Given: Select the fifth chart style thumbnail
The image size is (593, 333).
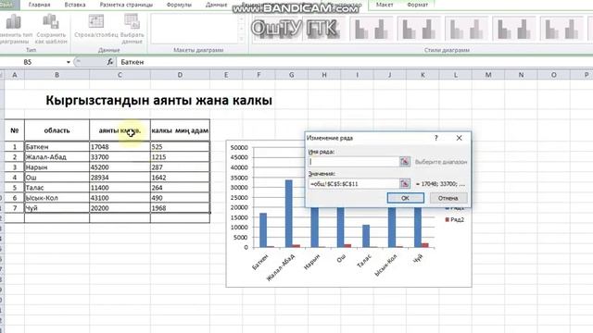Looking at the screenshot, I should coord(467,29).
